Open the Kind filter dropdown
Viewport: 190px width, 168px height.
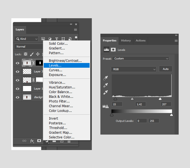click(x=26, y=39)
